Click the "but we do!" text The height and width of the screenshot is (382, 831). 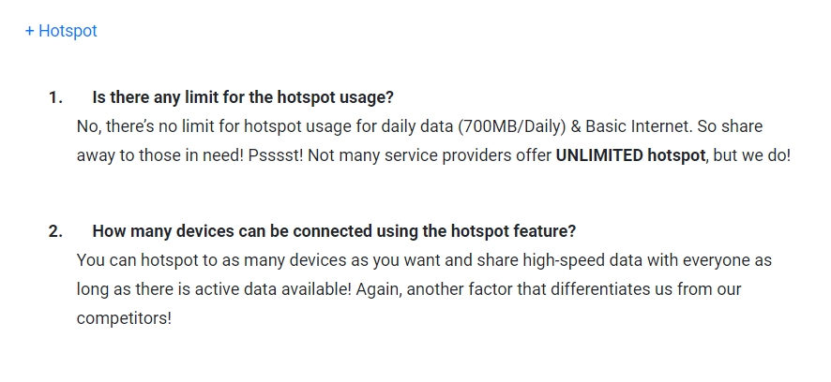(751, 155)
